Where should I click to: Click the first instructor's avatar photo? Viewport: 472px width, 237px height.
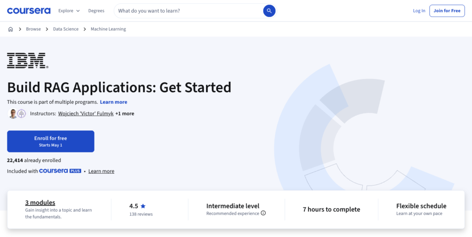tap(12, 114)
